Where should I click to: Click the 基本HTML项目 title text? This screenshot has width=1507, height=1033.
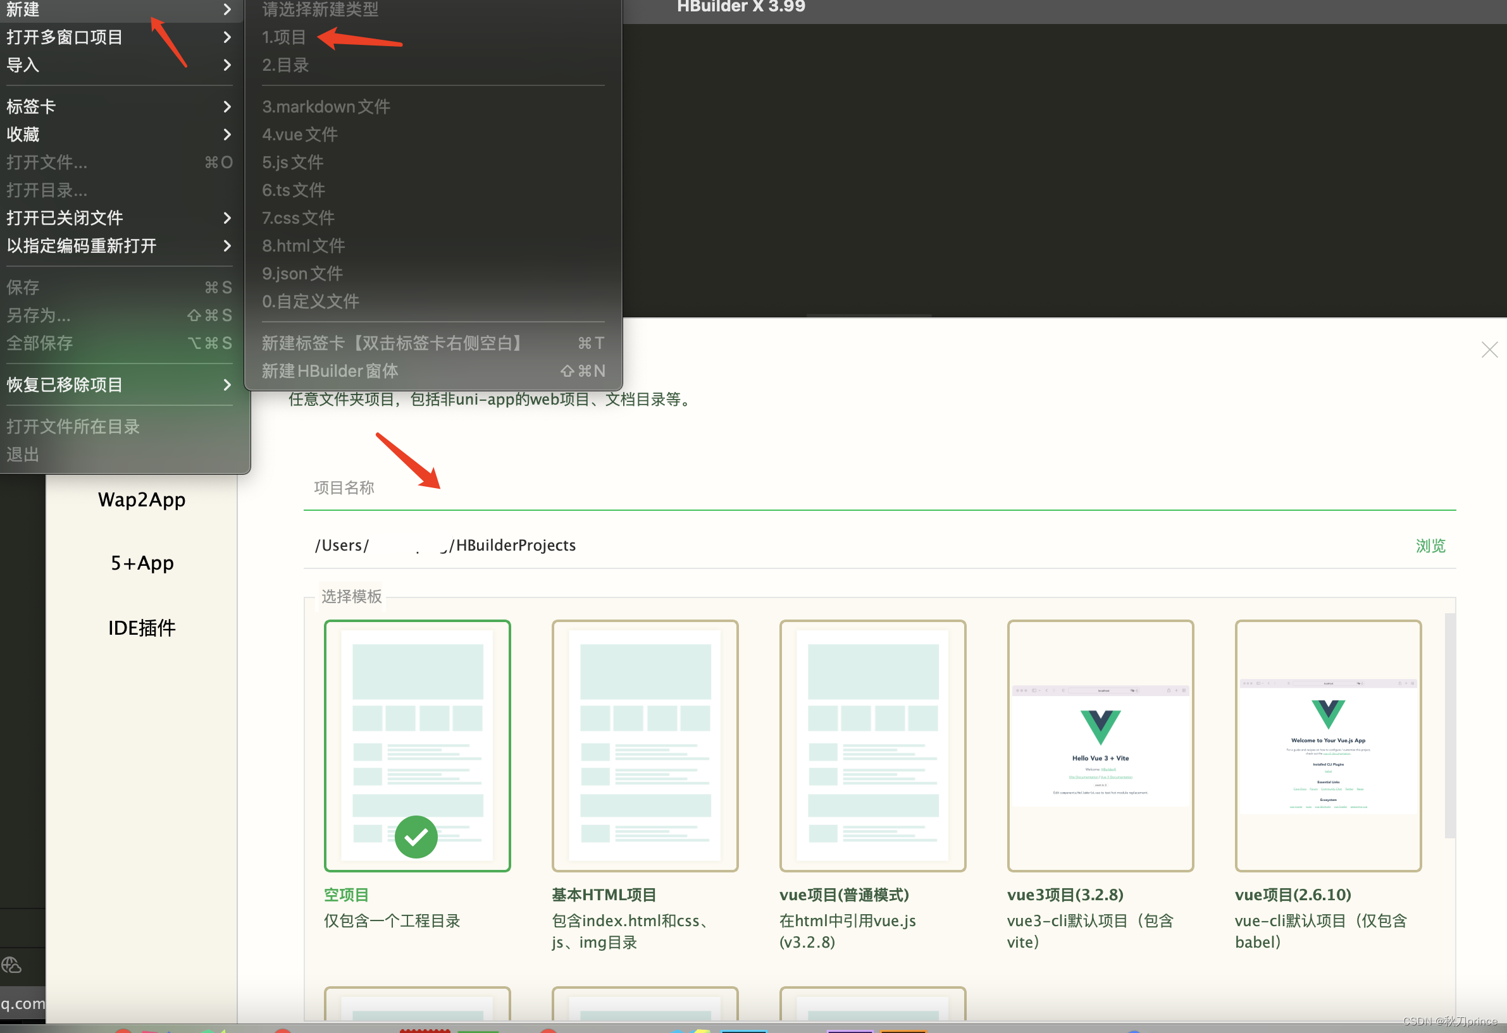coord(604,895)
